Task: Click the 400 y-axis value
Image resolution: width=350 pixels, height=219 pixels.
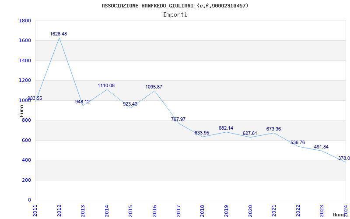Action: 27,160
